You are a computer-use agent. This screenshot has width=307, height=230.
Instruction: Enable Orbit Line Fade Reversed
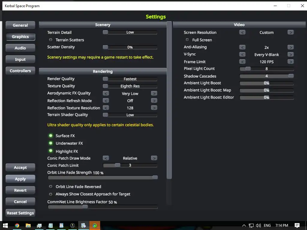pyautogui.click(x=51, y=187)
